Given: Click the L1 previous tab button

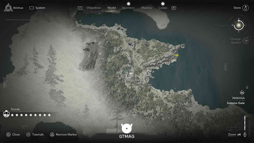Looking at the screenshot, I should (80, 8).
